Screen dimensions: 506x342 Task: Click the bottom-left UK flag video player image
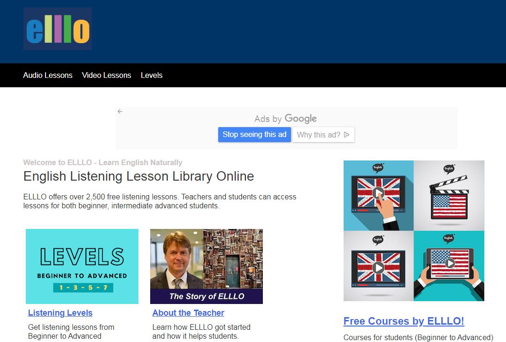tap(378, 266)
